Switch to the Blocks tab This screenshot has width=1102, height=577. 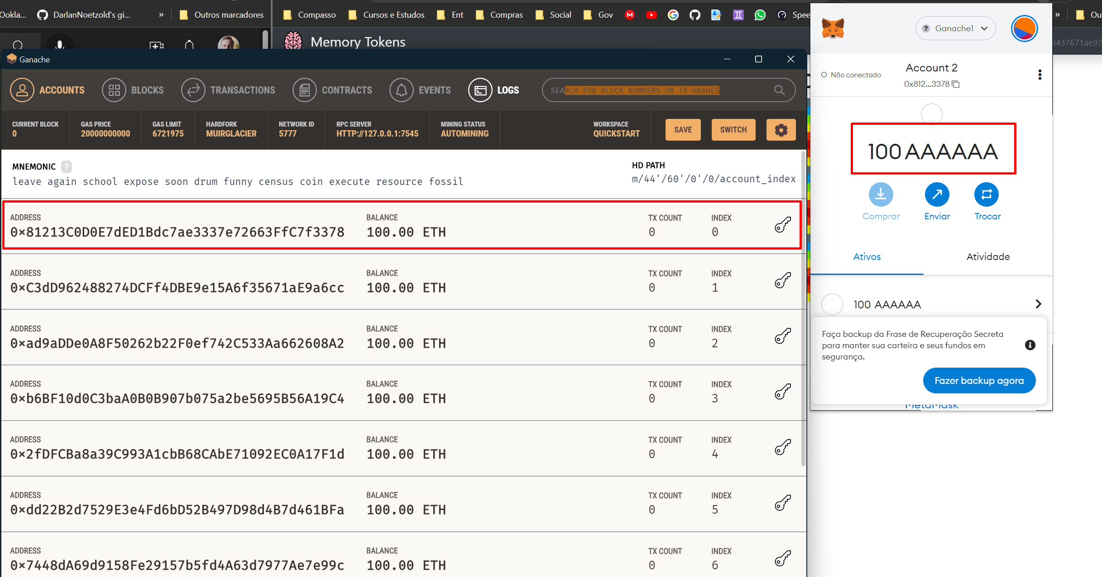point(133,90)
